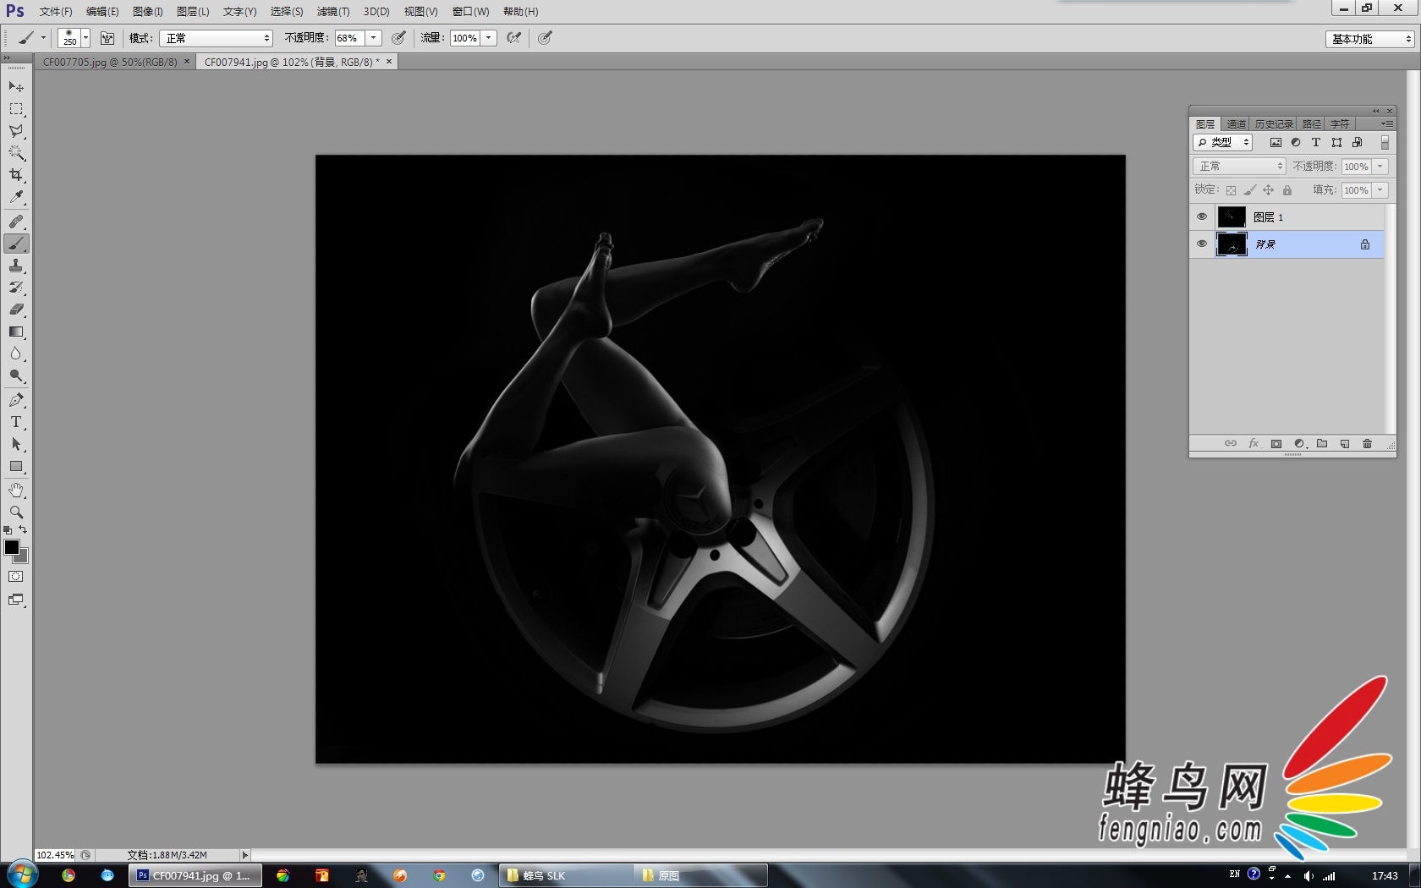Open status bar info arrow

coord(245,855)
